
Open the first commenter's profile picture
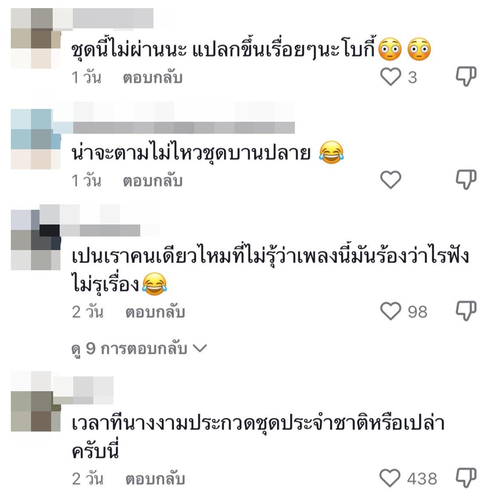pos(36,38)
